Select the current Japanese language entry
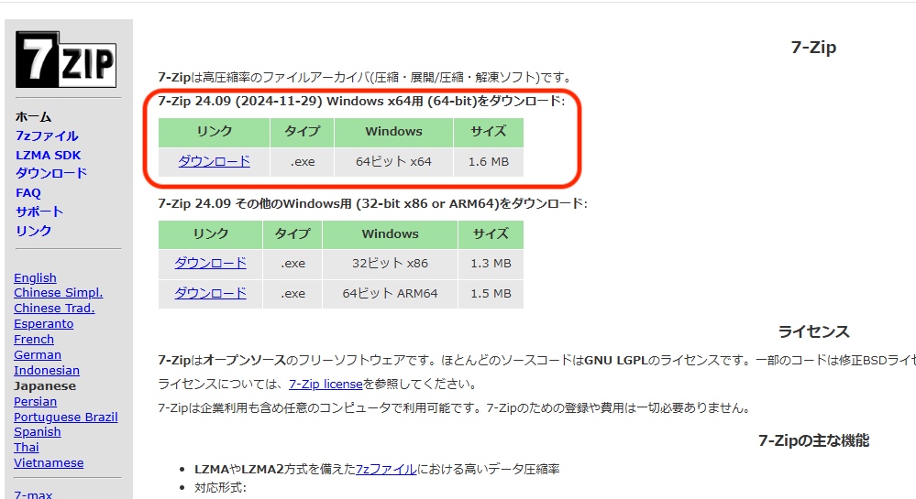This screenshot has width=916, height=499. [x=45, y=385]
